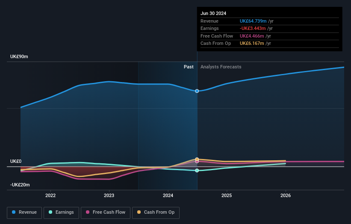Click the UK£90m y-axis label
Viewport: 351px width, 224px height.
(19, 56)
